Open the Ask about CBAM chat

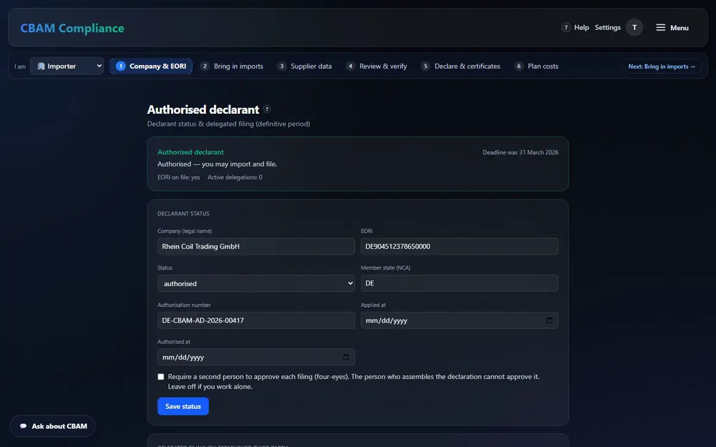pos(53,426)
